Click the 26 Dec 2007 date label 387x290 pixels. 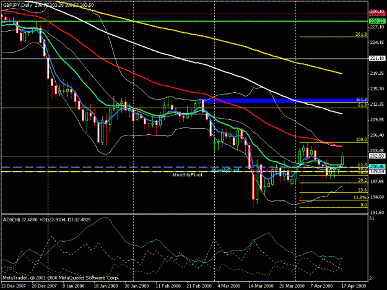(44, 286)
